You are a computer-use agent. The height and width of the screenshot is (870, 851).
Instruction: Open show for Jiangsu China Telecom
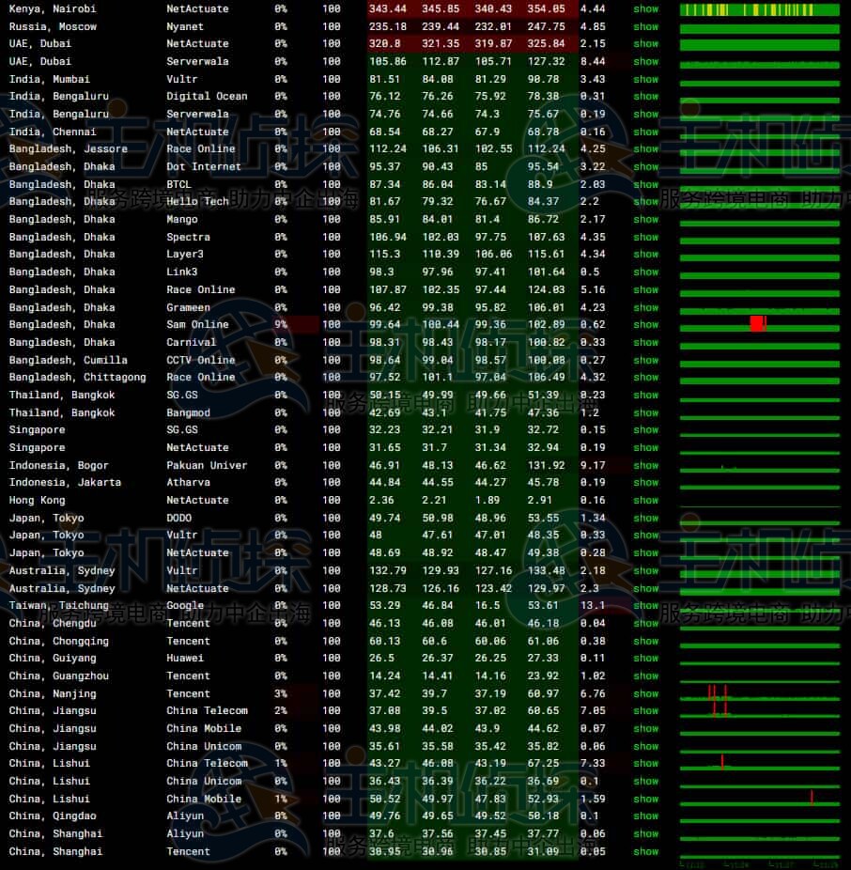coord(645,711)
